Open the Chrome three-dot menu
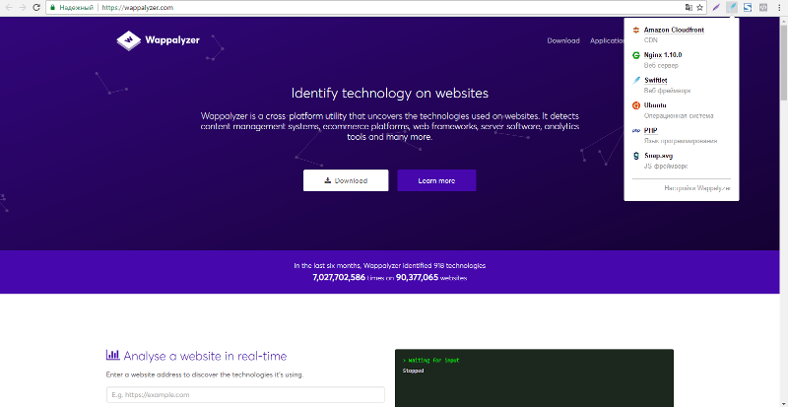The width and height of the screenshot is (788, 407). point(778,8)
